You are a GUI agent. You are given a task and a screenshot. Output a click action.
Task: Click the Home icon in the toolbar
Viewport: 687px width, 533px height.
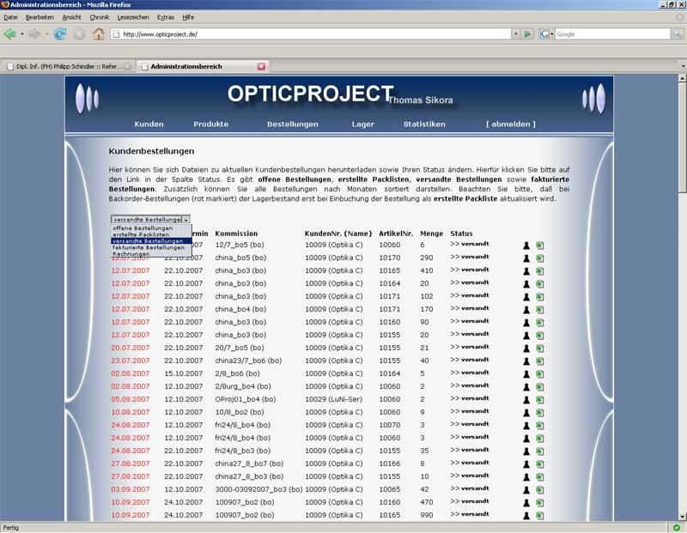click(99, 34)
